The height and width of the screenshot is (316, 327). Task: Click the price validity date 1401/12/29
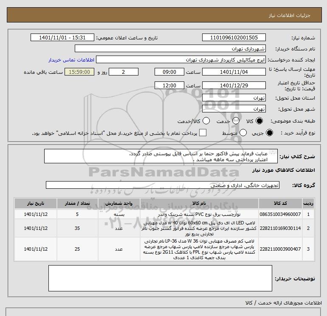point(234,85)
